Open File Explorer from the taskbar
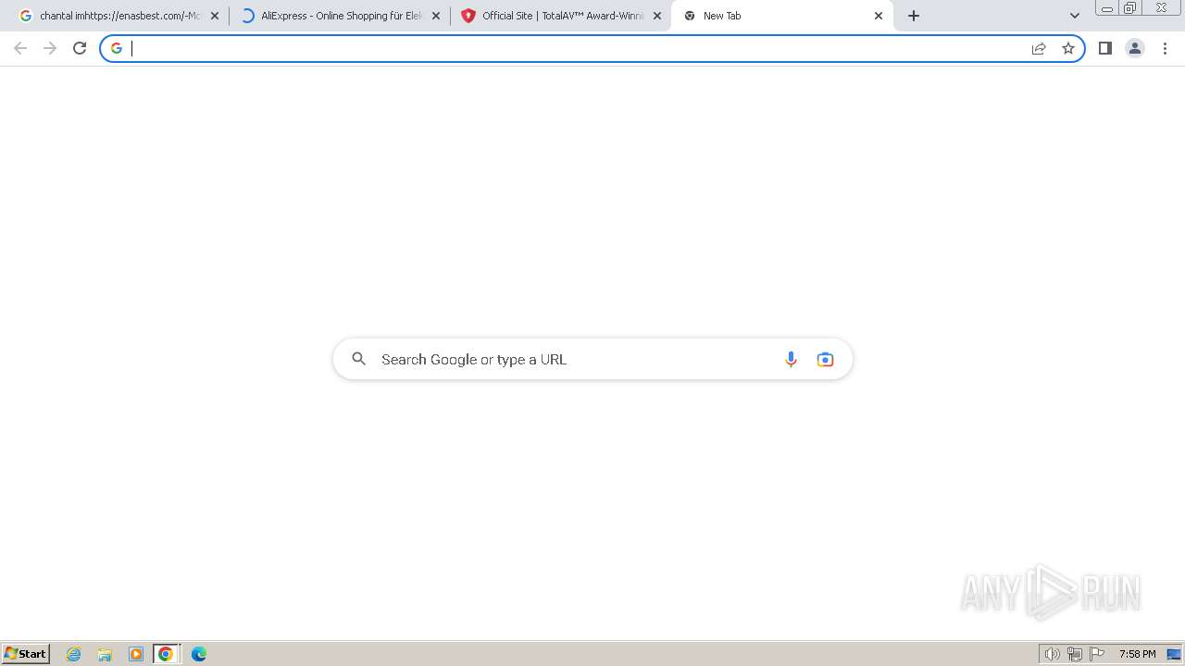1185x666 pixels. 105,654
